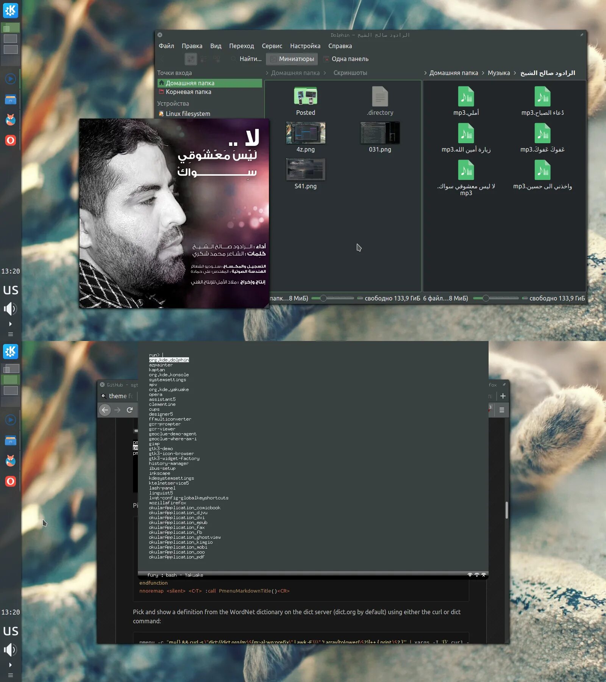Adjust the left pane's icon zoom slider
This screenshot has width=606, height=682.
click(x=333, y=298)
